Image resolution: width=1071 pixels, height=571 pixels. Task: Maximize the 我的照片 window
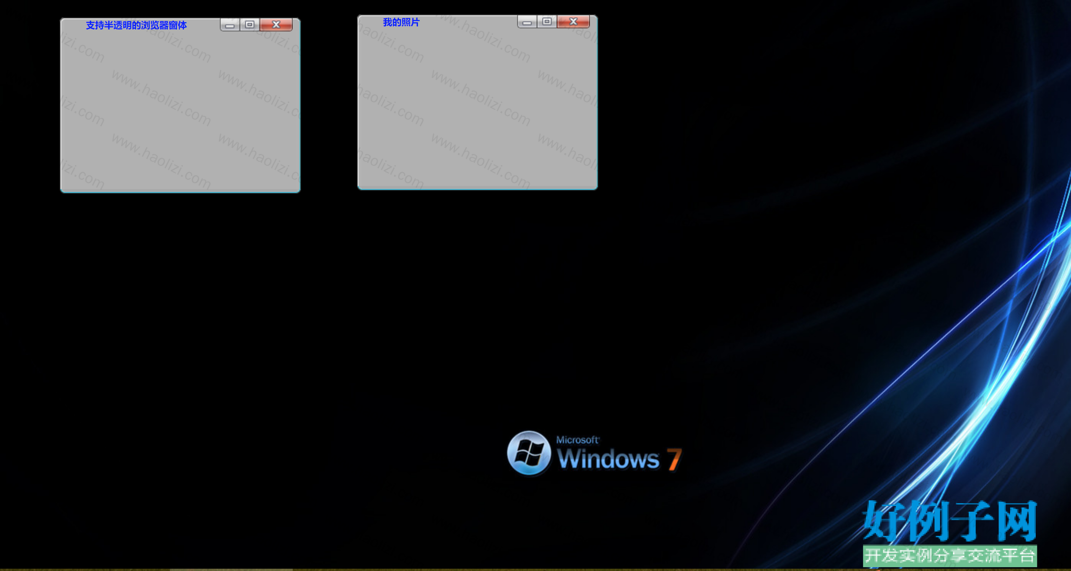547,22
